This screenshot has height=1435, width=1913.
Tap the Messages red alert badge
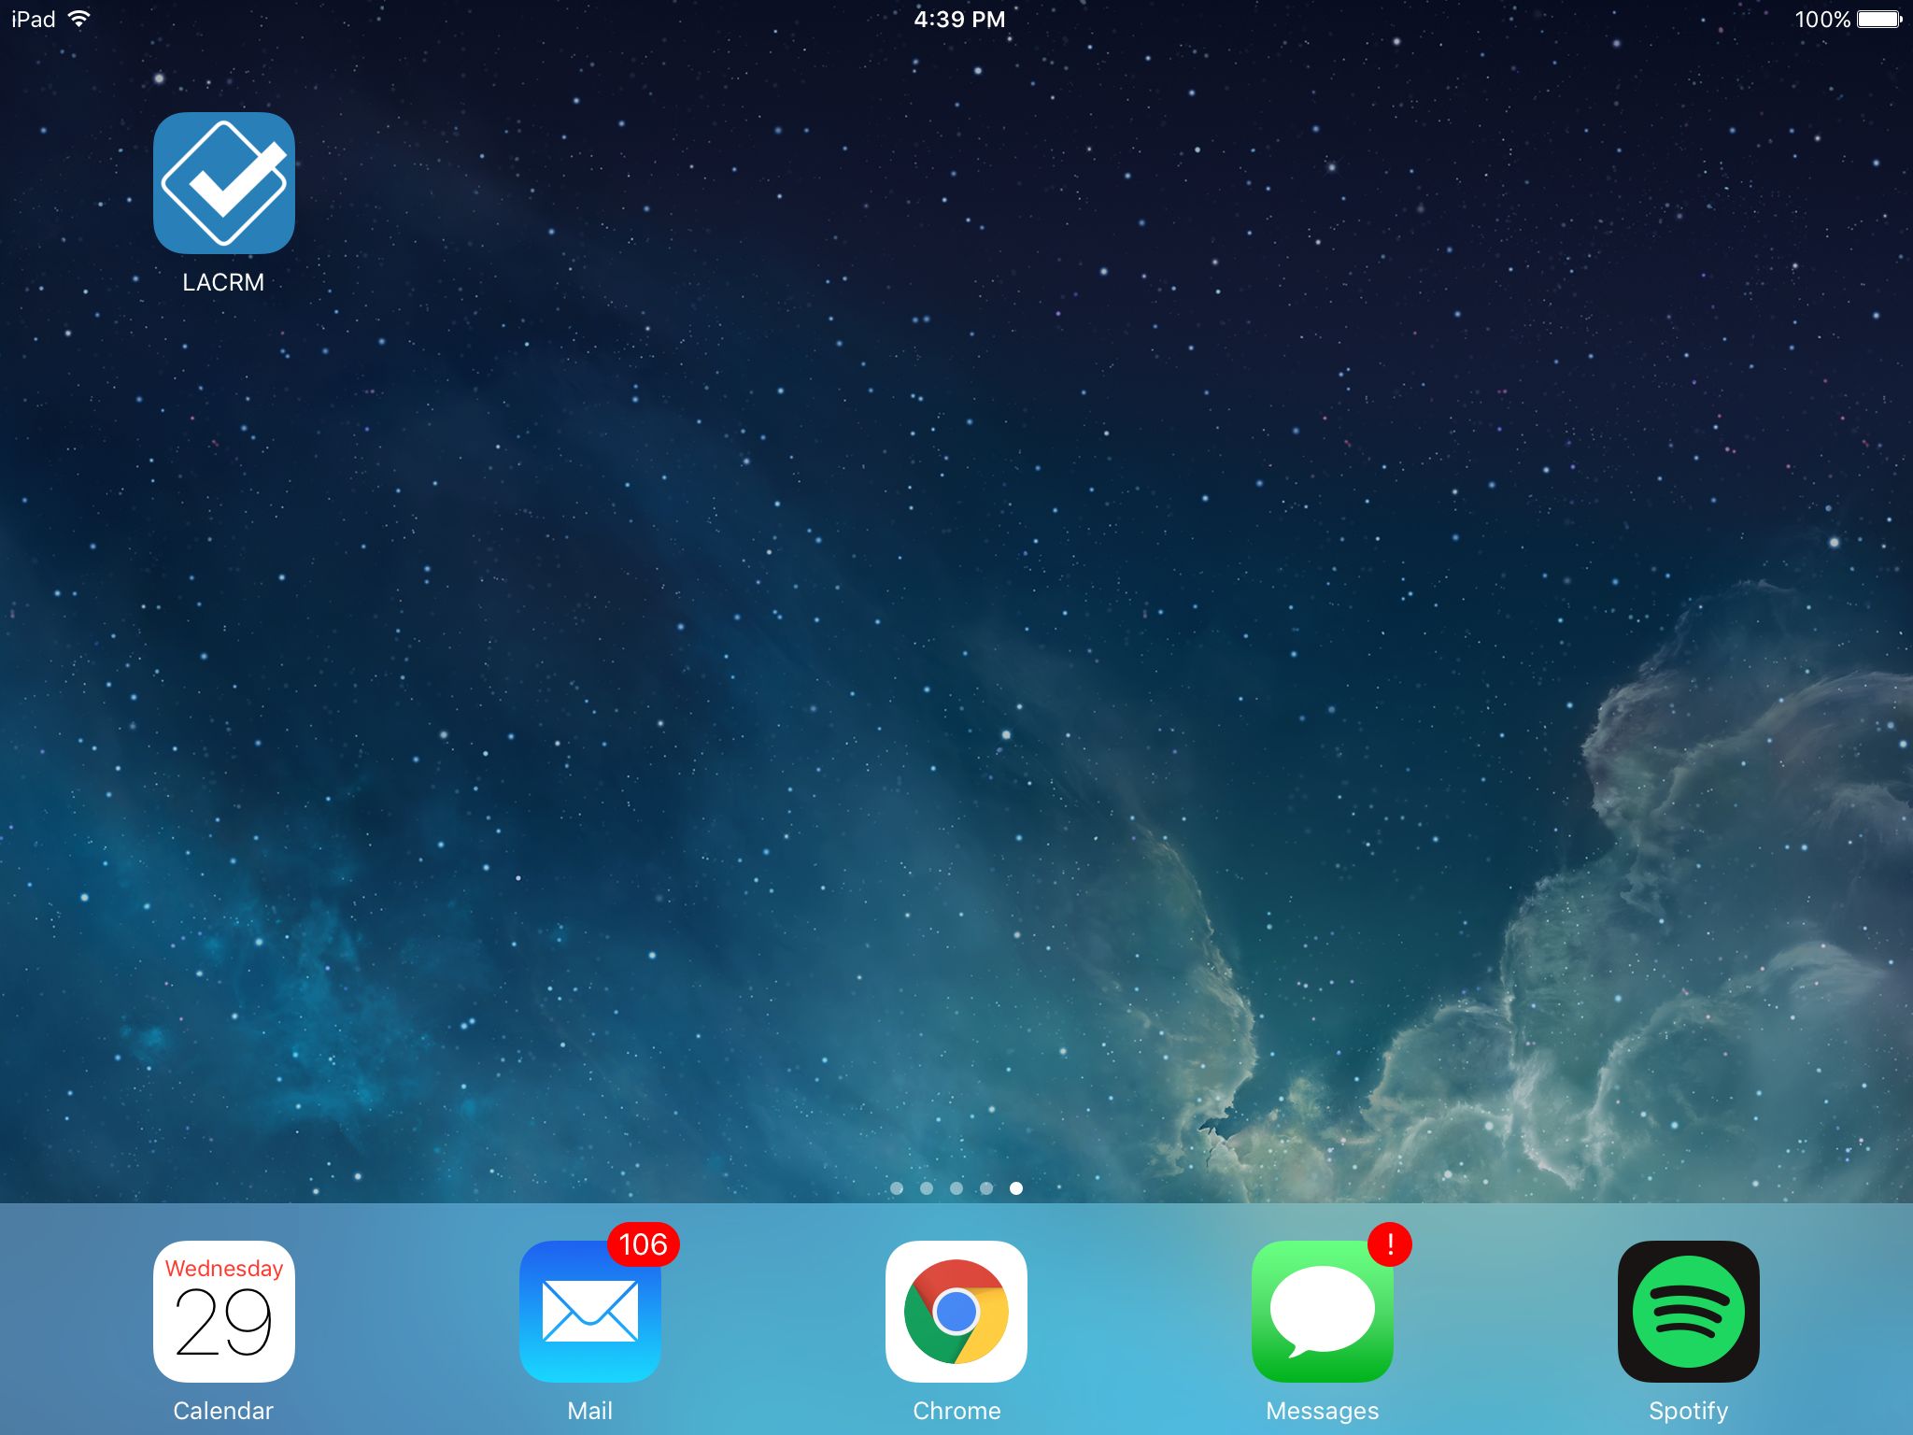click(x=1389, y=1244)
